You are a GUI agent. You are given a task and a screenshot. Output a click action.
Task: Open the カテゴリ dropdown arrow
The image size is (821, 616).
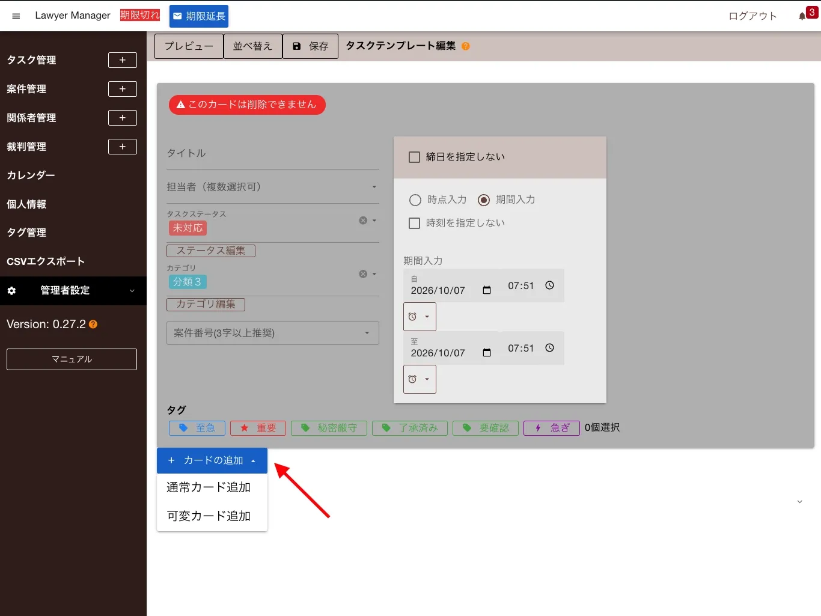click(374, 274)
